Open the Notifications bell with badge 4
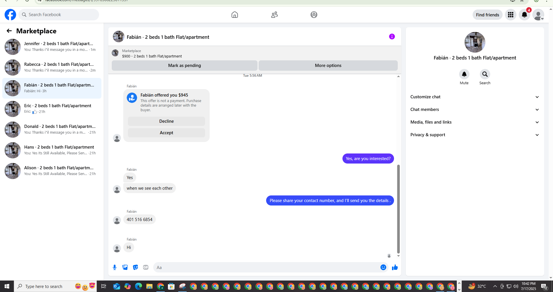The width and height of the screenshot is (553, 292). (524, 15)
